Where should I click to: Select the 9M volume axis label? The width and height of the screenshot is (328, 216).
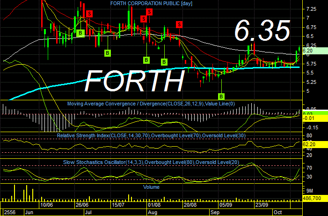[310, 191]
